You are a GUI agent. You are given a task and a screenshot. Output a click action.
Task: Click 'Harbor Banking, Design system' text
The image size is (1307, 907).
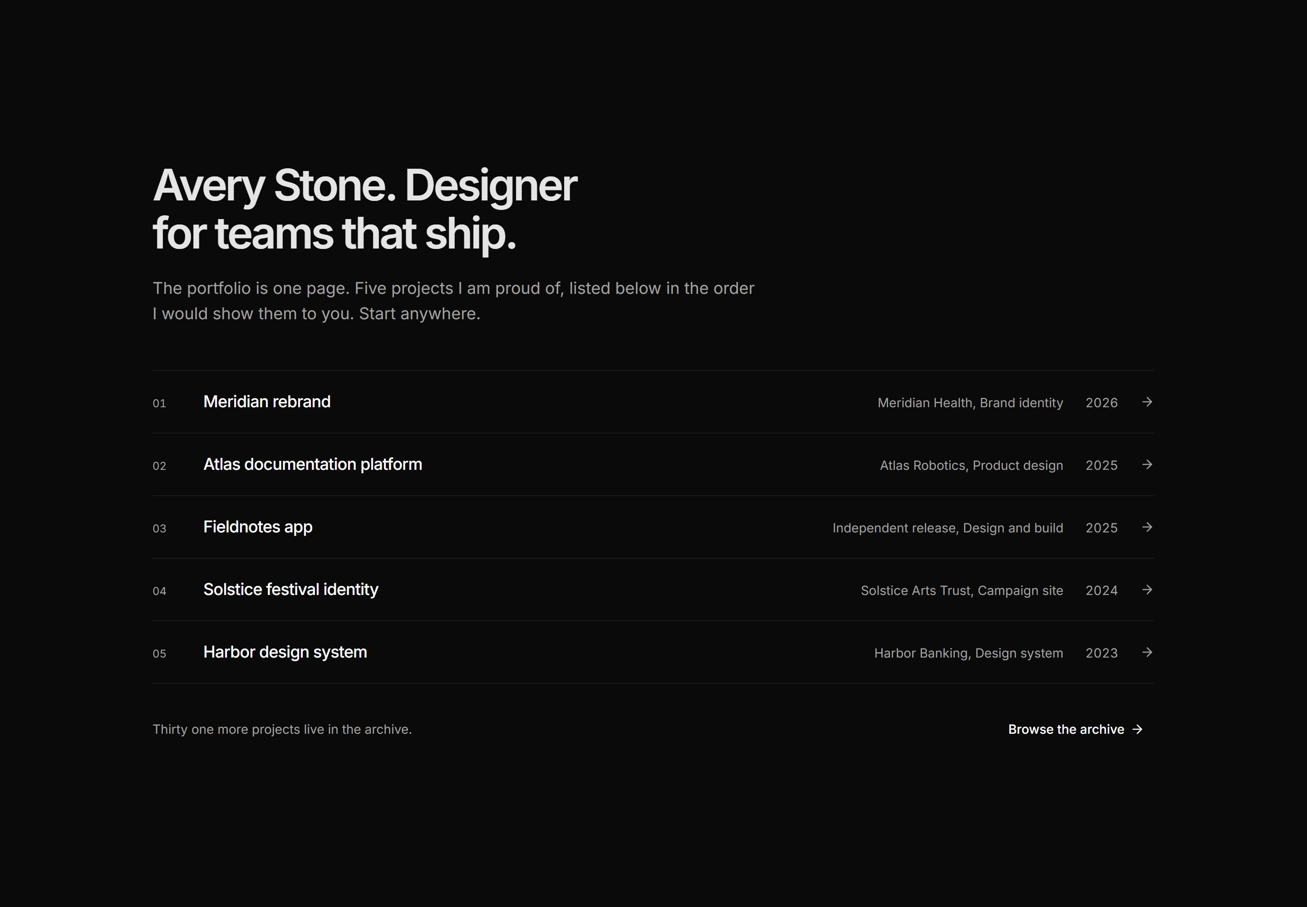968,653
